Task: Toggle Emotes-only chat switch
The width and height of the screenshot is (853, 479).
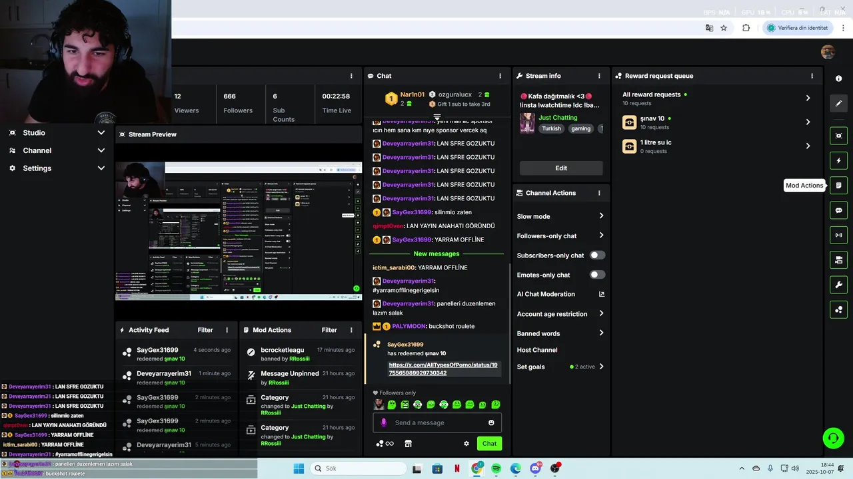Action: (597, 275)
